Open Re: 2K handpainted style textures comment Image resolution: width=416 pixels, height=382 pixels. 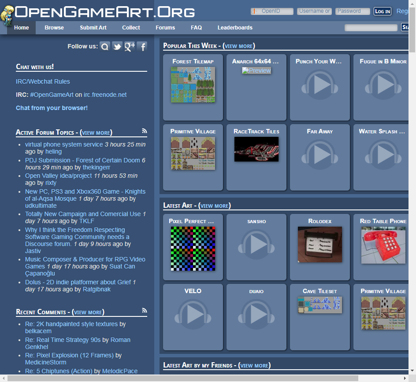pyautogui.click(x=71, y=324)
